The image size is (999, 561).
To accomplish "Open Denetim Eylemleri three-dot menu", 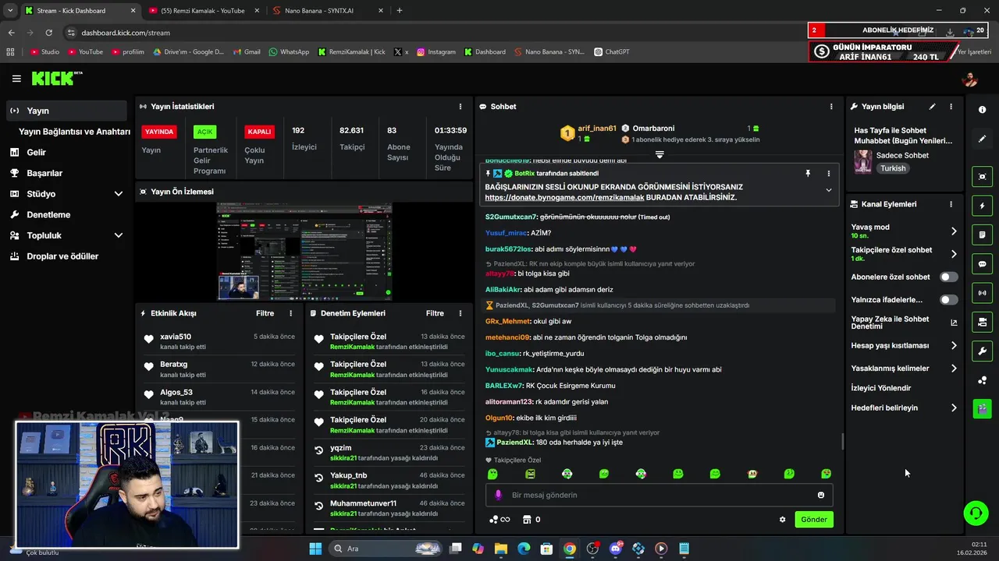I will (x=460, y=313).
